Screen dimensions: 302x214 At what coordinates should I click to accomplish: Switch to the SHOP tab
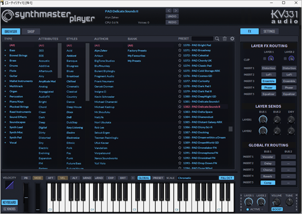(x=31, y=31)
